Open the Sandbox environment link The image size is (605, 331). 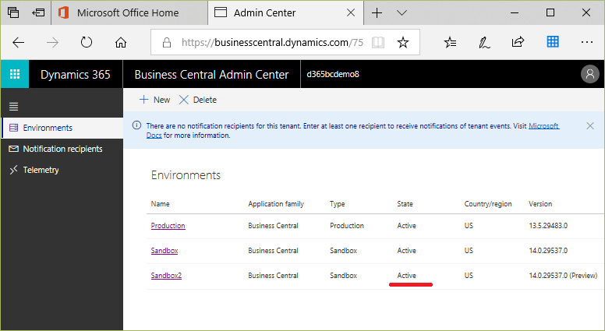click(165, 251)
